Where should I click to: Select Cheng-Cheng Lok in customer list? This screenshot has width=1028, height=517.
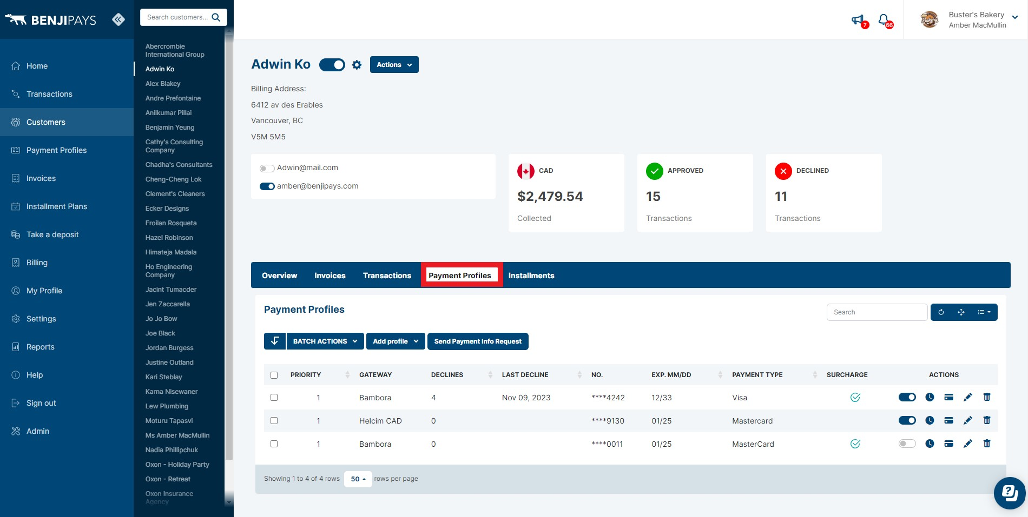click(173, 179)
